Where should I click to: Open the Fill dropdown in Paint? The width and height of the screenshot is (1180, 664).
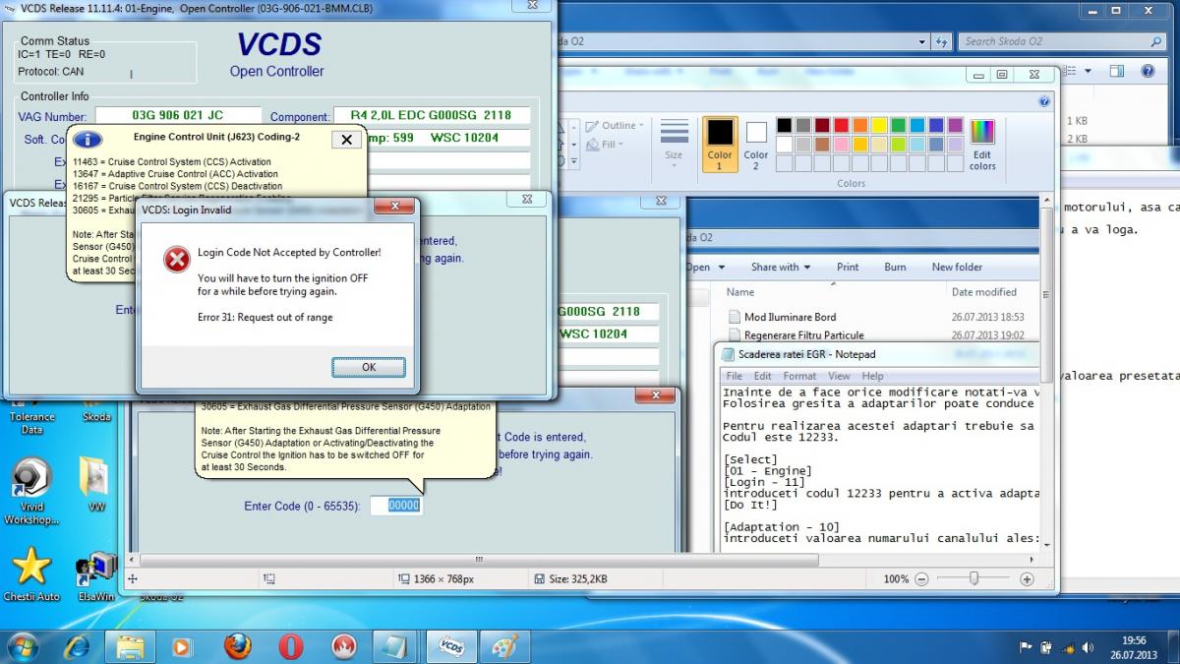(607, 145)
